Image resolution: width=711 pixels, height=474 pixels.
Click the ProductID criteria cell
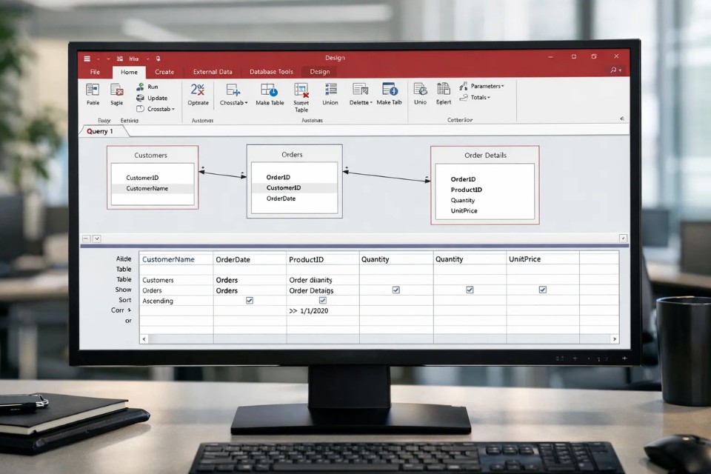tap(322, 311)
